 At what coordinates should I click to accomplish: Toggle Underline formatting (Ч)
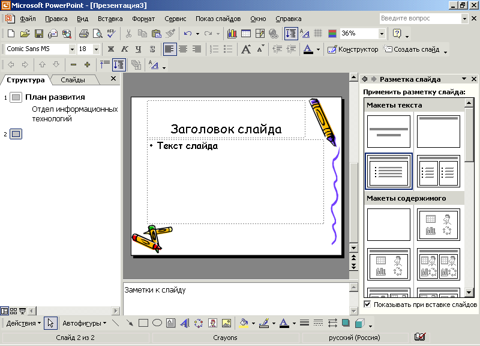tap(139, 49)
